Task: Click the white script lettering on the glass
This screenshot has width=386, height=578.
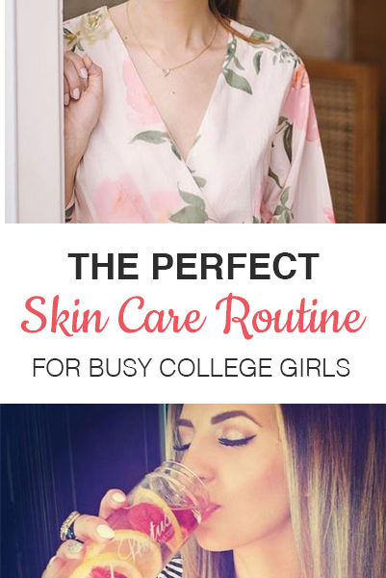Action: (147, 537)
